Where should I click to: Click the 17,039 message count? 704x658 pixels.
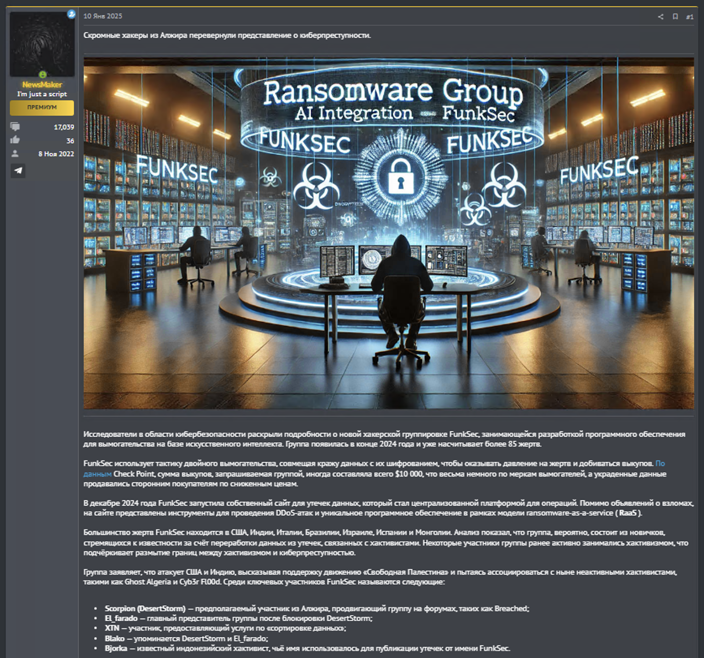pyautogui.click(x=64, y=127)
